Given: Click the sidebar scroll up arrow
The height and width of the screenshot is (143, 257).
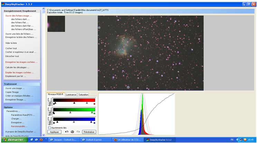Looking at the screenshot, I should click(x=44, y=9).
